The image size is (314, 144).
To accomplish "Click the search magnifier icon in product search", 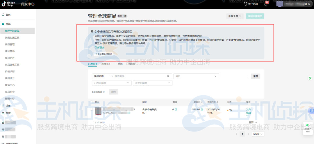I will (x=168, y=76).
